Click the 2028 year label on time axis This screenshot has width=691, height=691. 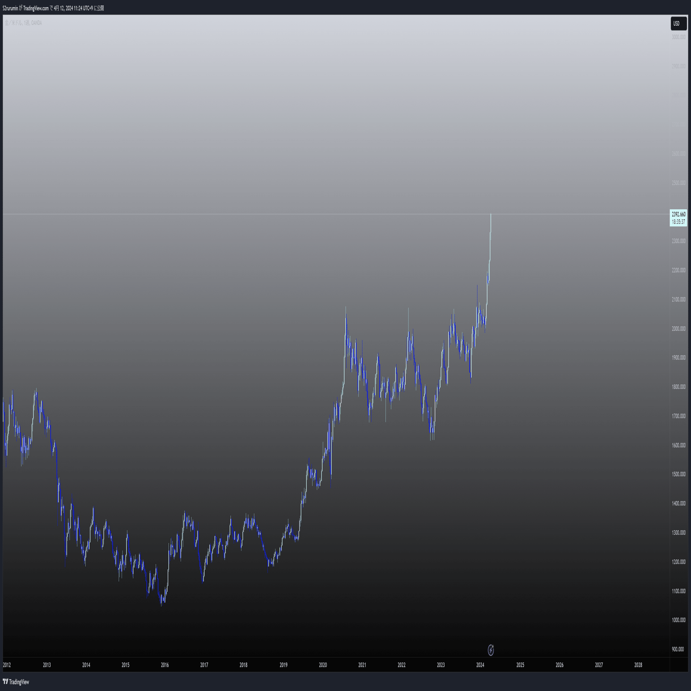point(638,665)
